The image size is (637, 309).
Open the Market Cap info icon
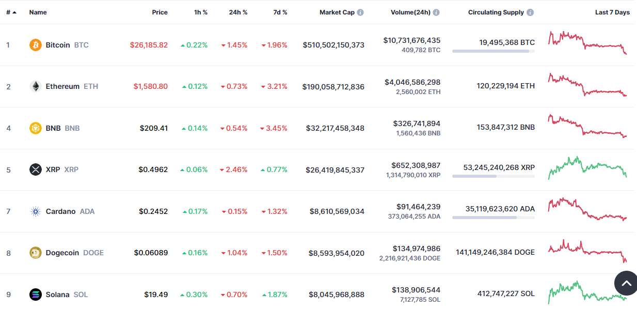(x=360, y=12)
